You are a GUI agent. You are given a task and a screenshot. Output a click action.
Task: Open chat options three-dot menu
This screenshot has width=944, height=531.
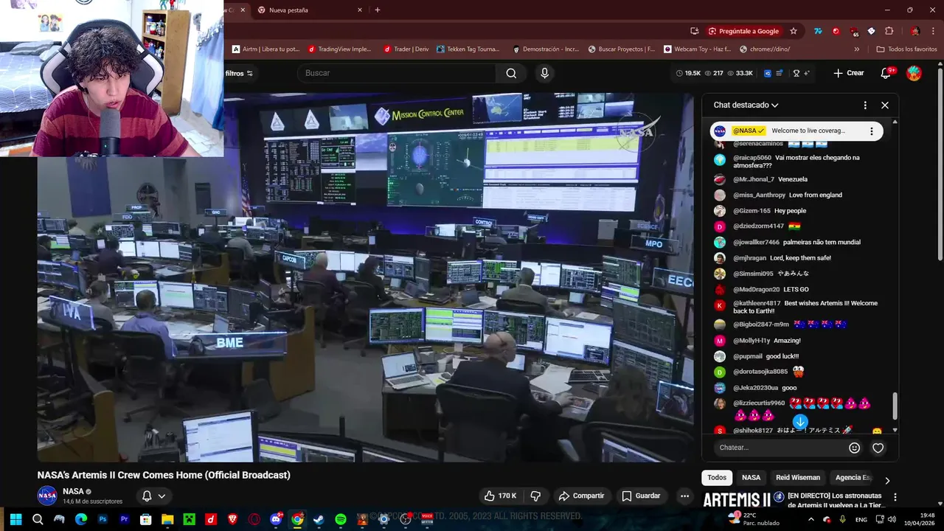(x=865, y=105)
